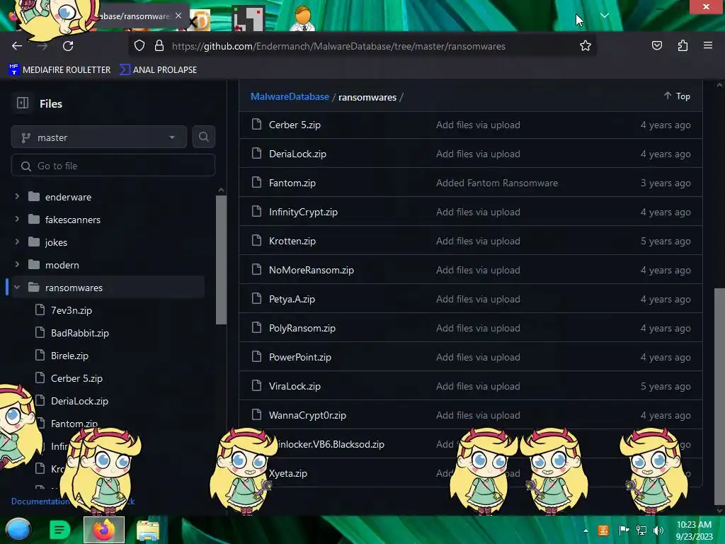
Task: Click the site security padlock icon
Action: tap(159, 46)
